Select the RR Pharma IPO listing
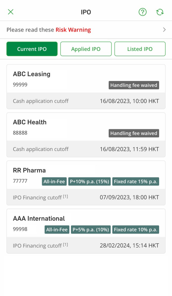Screen dimensions: 172x296 (x=29, y=170)
